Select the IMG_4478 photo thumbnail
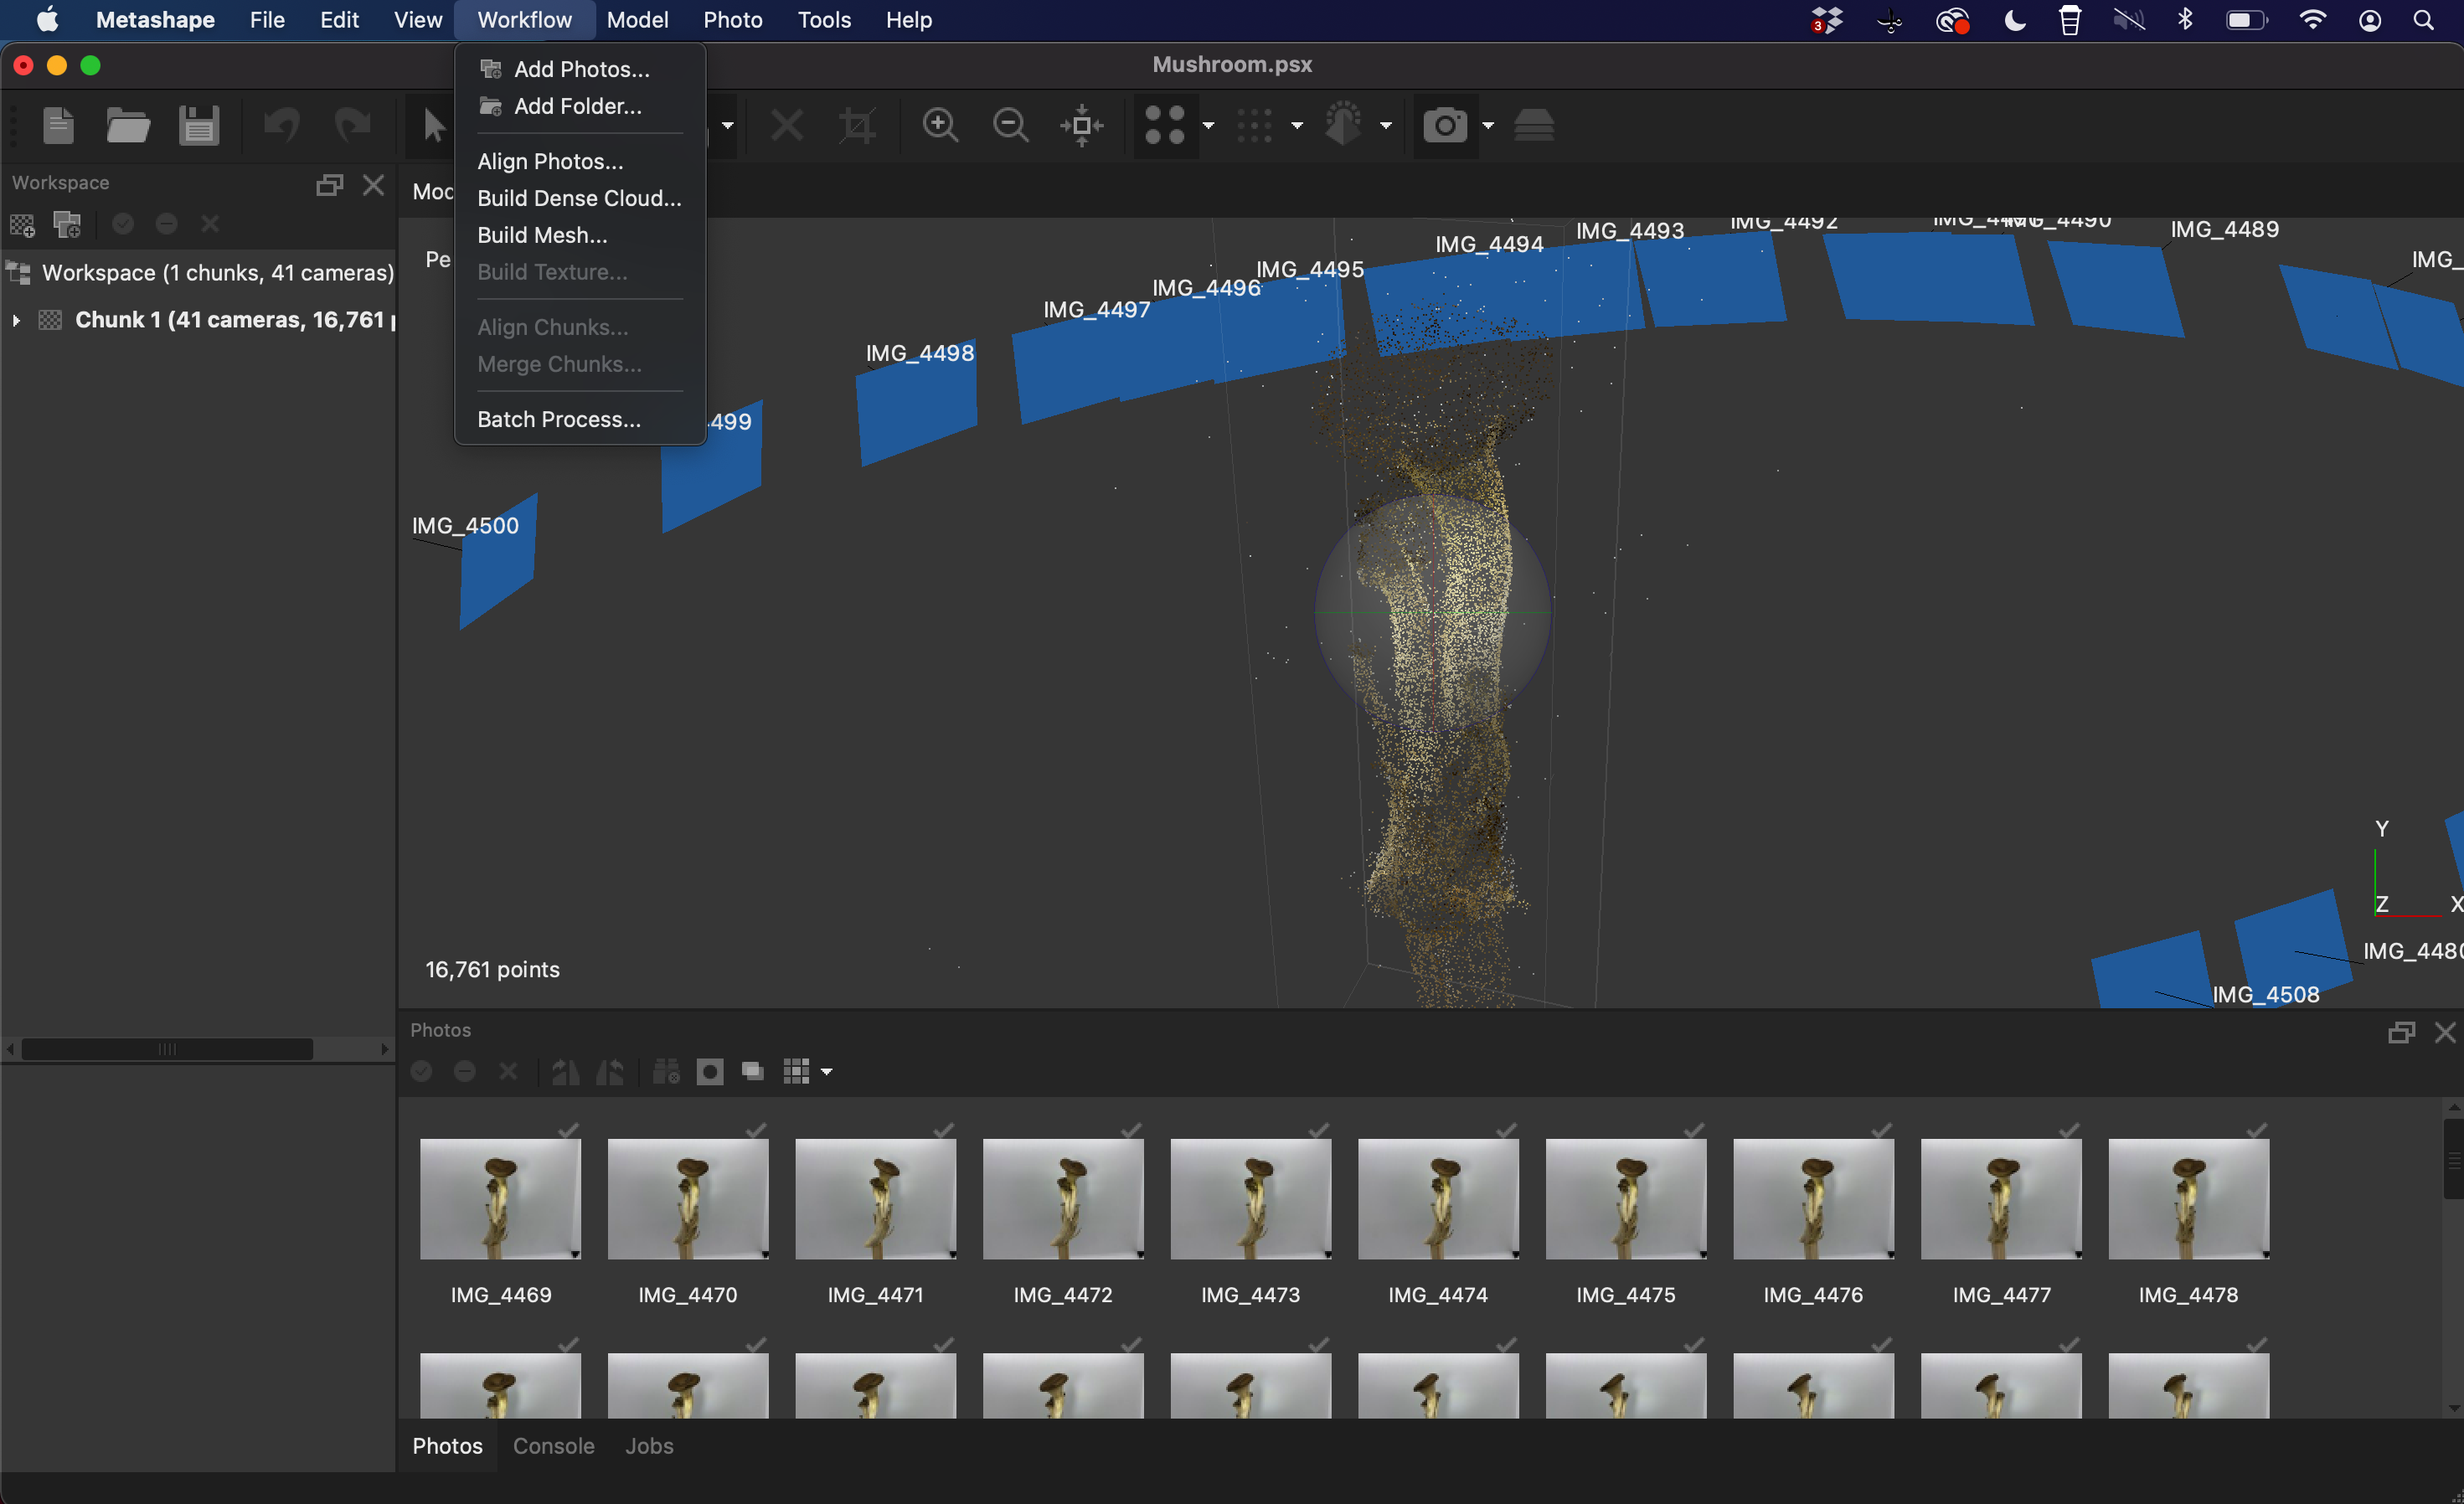 (x=2188, y=1199)
